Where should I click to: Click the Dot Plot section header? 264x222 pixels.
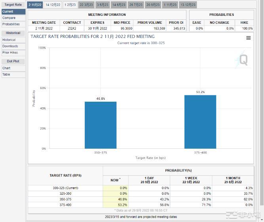point(13,61)
